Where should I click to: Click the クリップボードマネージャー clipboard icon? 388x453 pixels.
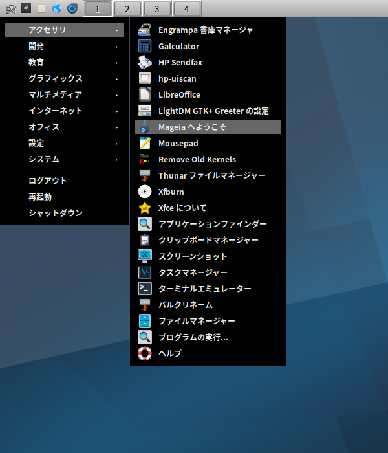click(x=145, y=240)
